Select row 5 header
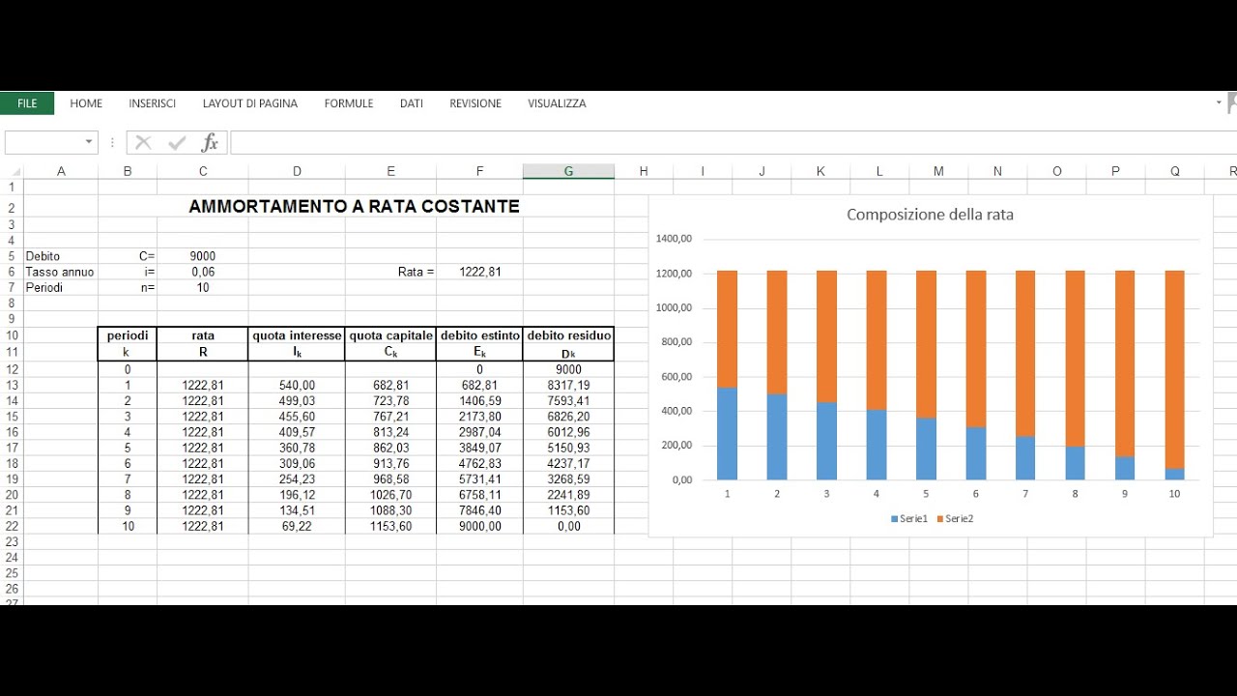Viewport: 1237px width, 696px height. 12,256
